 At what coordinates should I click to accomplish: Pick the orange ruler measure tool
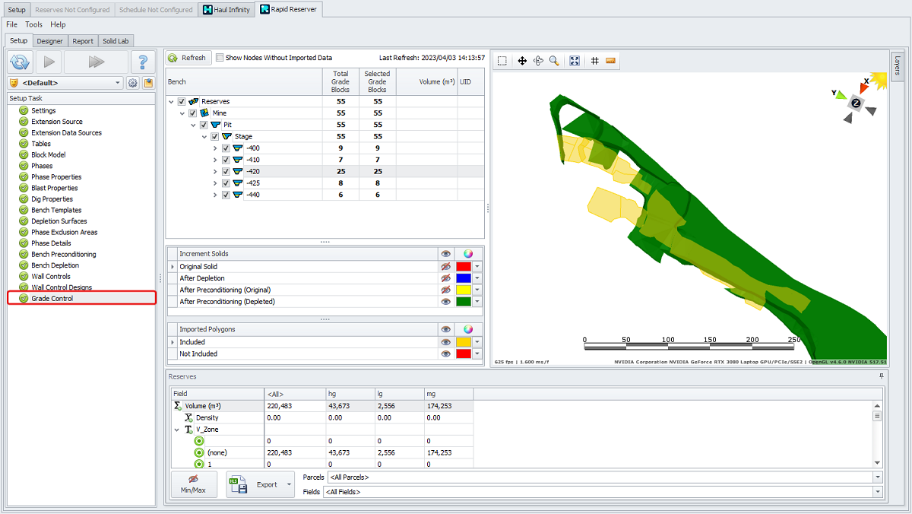pyautogui.click(x=610, y=61)
